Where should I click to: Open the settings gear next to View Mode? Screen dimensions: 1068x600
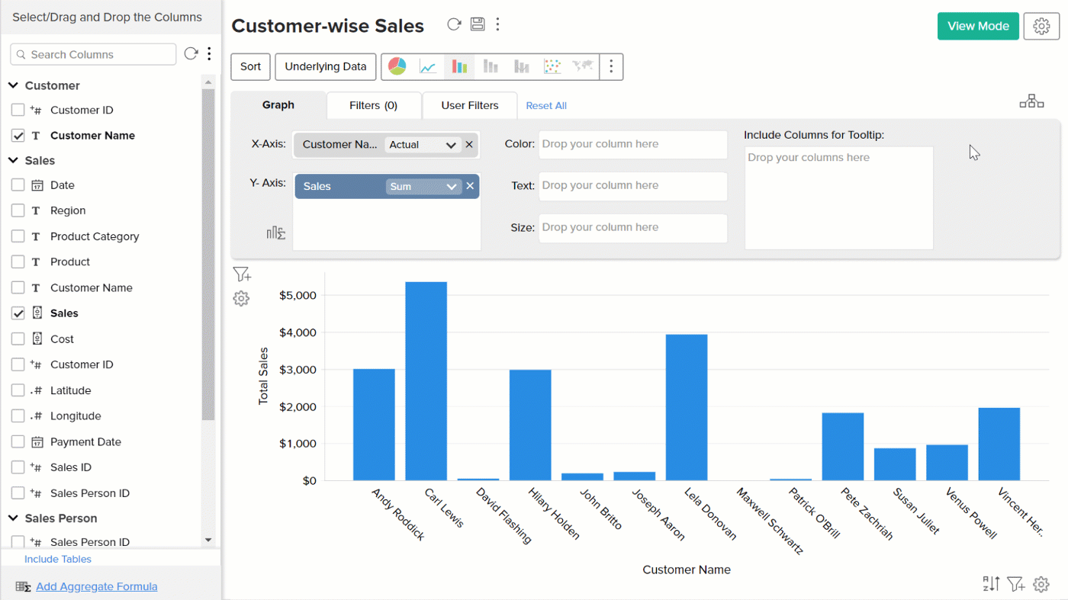(x=1041, y=26)
